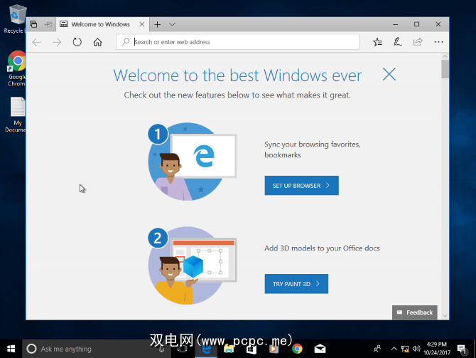Screen dimensions: 476x358
Task: Click the network status tray icon
Action: click(x=405, y=349)
